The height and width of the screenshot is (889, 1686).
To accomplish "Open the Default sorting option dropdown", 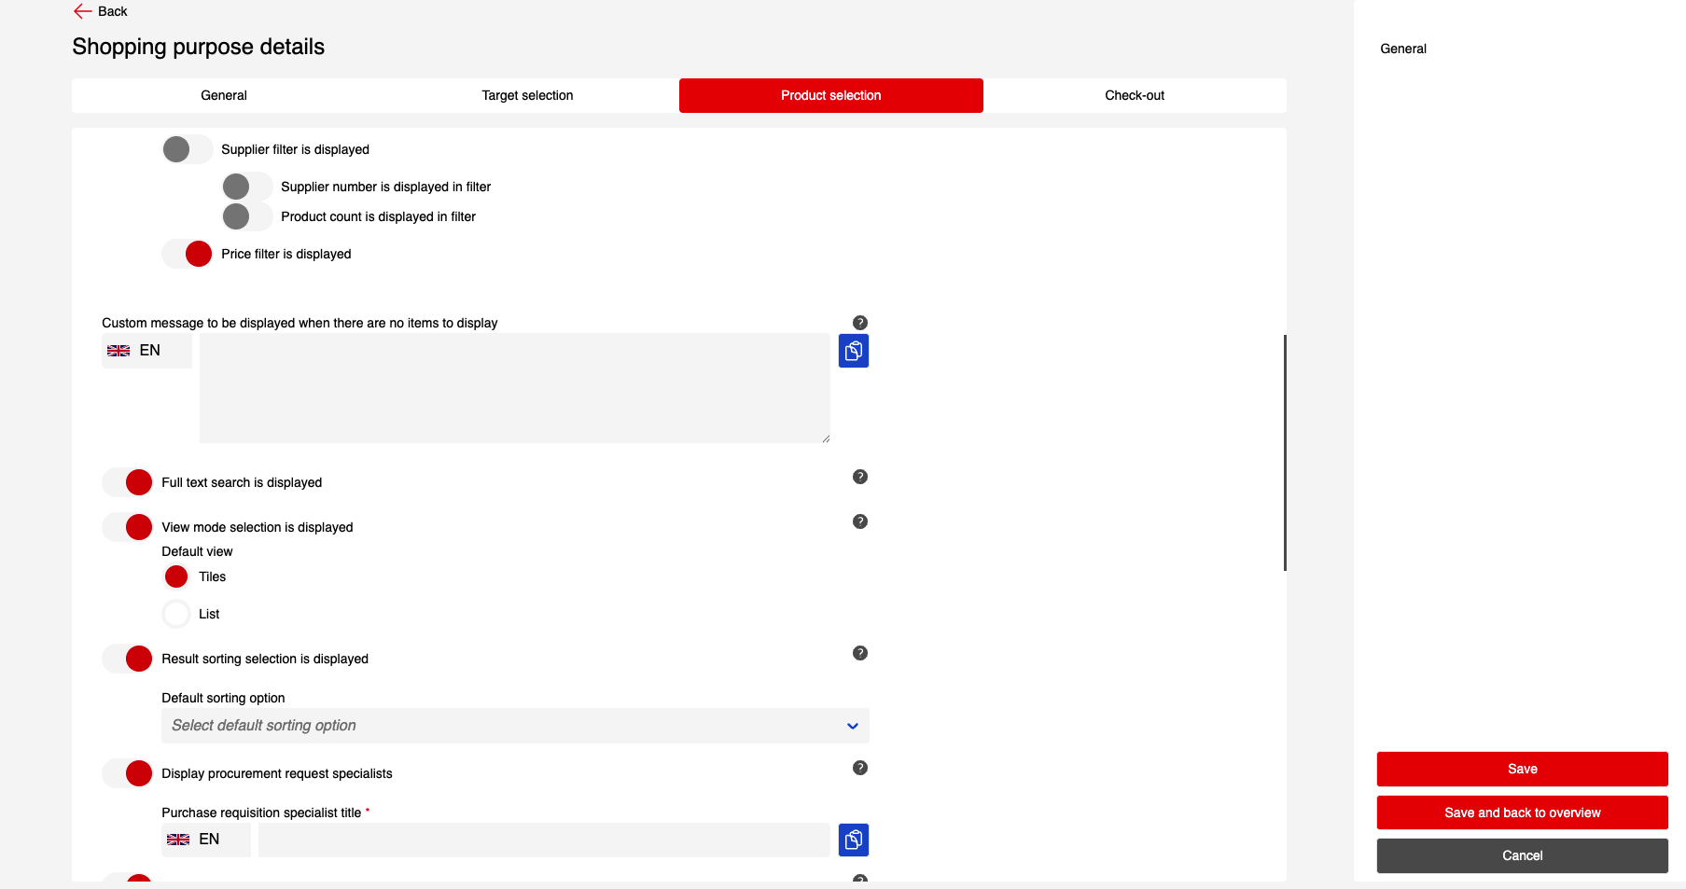I will point(514,726).
